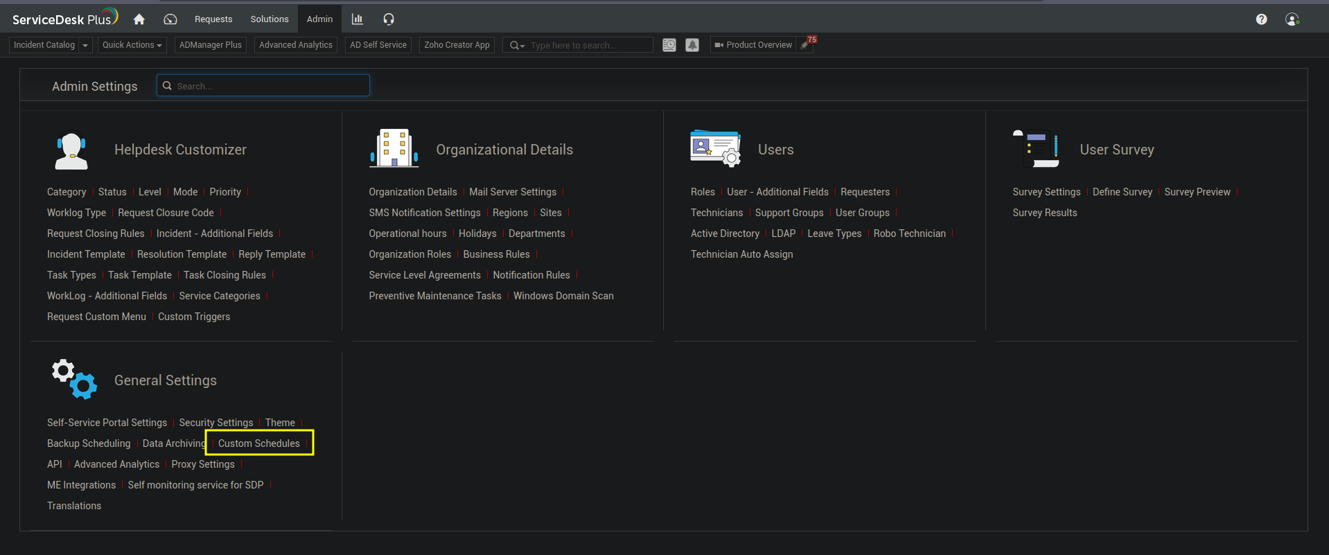This screenshot has height=555, width=1329.
Task: Open Survey Results
Action: [1045, 213]
